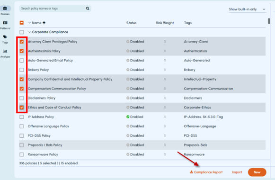Open the Analyze sidebar section

(x=5, y=54)
